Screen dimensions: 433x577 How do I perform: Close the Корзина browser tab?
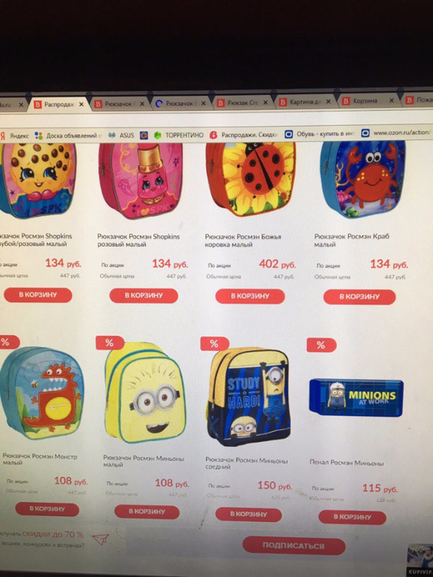pos(392,100)
